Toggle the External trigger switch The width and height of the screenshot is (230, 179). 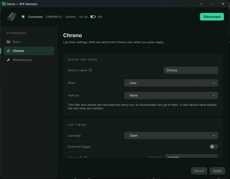(214, 147)
